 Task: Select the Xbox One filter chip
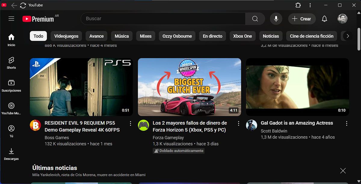click(242, 36)
